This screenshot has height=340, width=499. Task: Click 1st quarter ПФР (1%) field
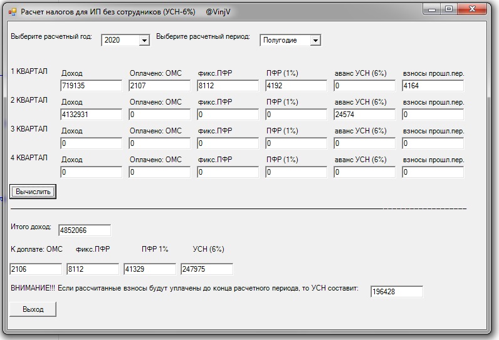pos(297,86)
